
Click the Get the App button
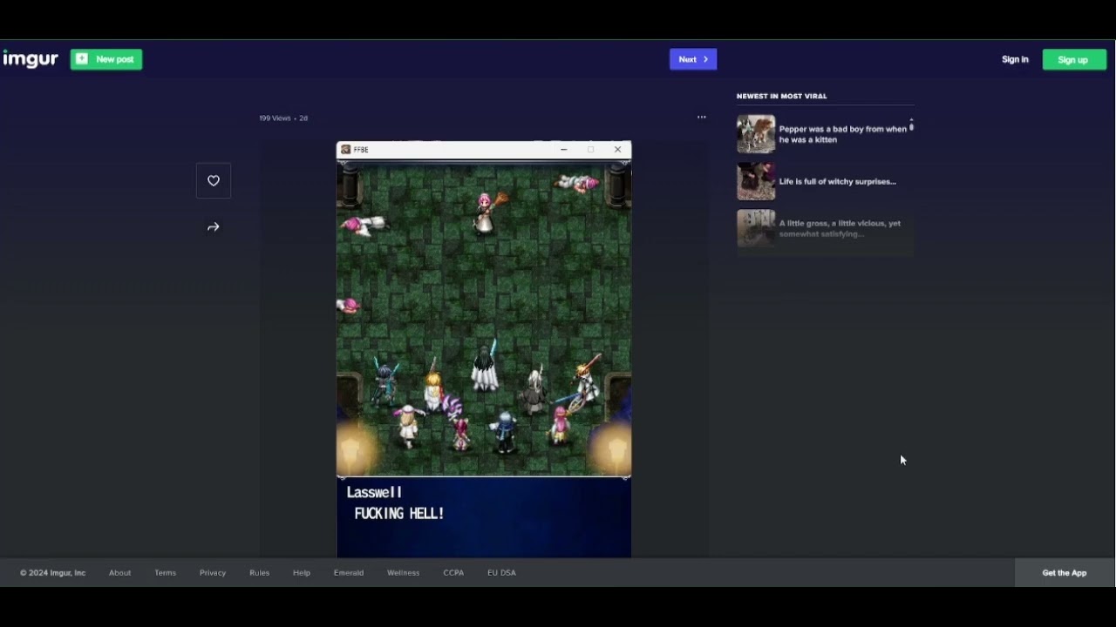point(1065,573)
